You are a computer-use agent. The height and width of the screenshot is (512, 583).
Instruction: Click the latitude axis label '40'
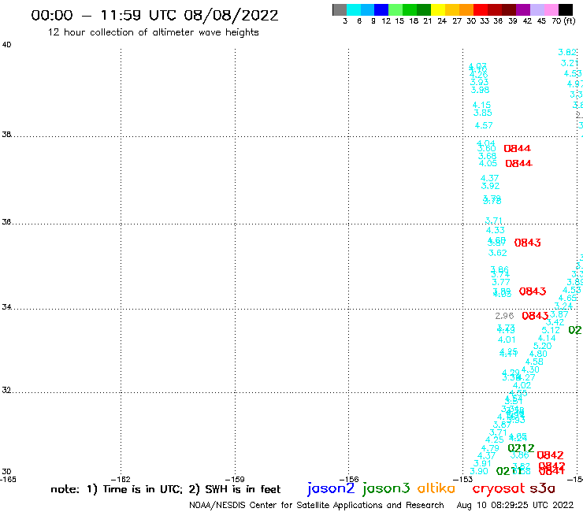[x=6, y=45]
